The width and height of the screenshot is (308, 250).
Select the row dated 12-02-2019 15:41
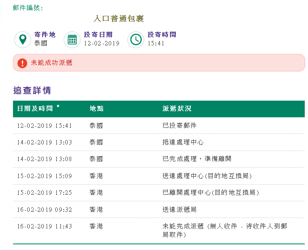(159, 125)
